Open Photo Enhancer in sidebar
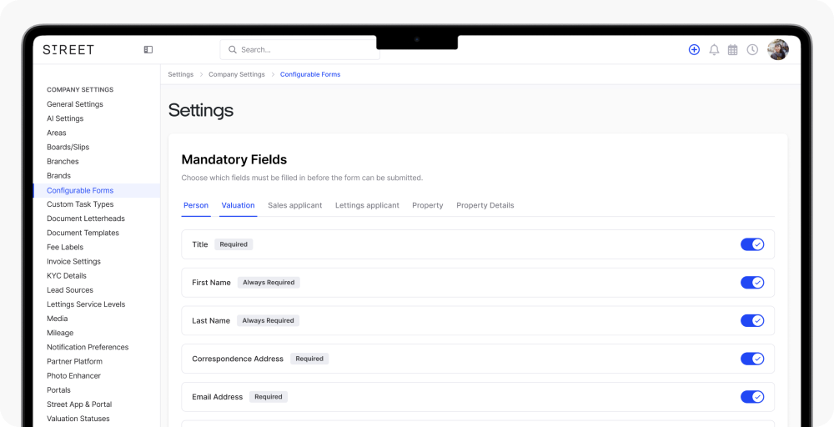 click(x=73, y=376)
